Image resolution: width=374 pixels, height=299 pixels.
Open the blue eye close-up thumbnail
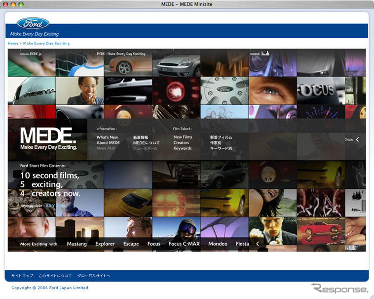pyautogui.click(x=272, y=91)
